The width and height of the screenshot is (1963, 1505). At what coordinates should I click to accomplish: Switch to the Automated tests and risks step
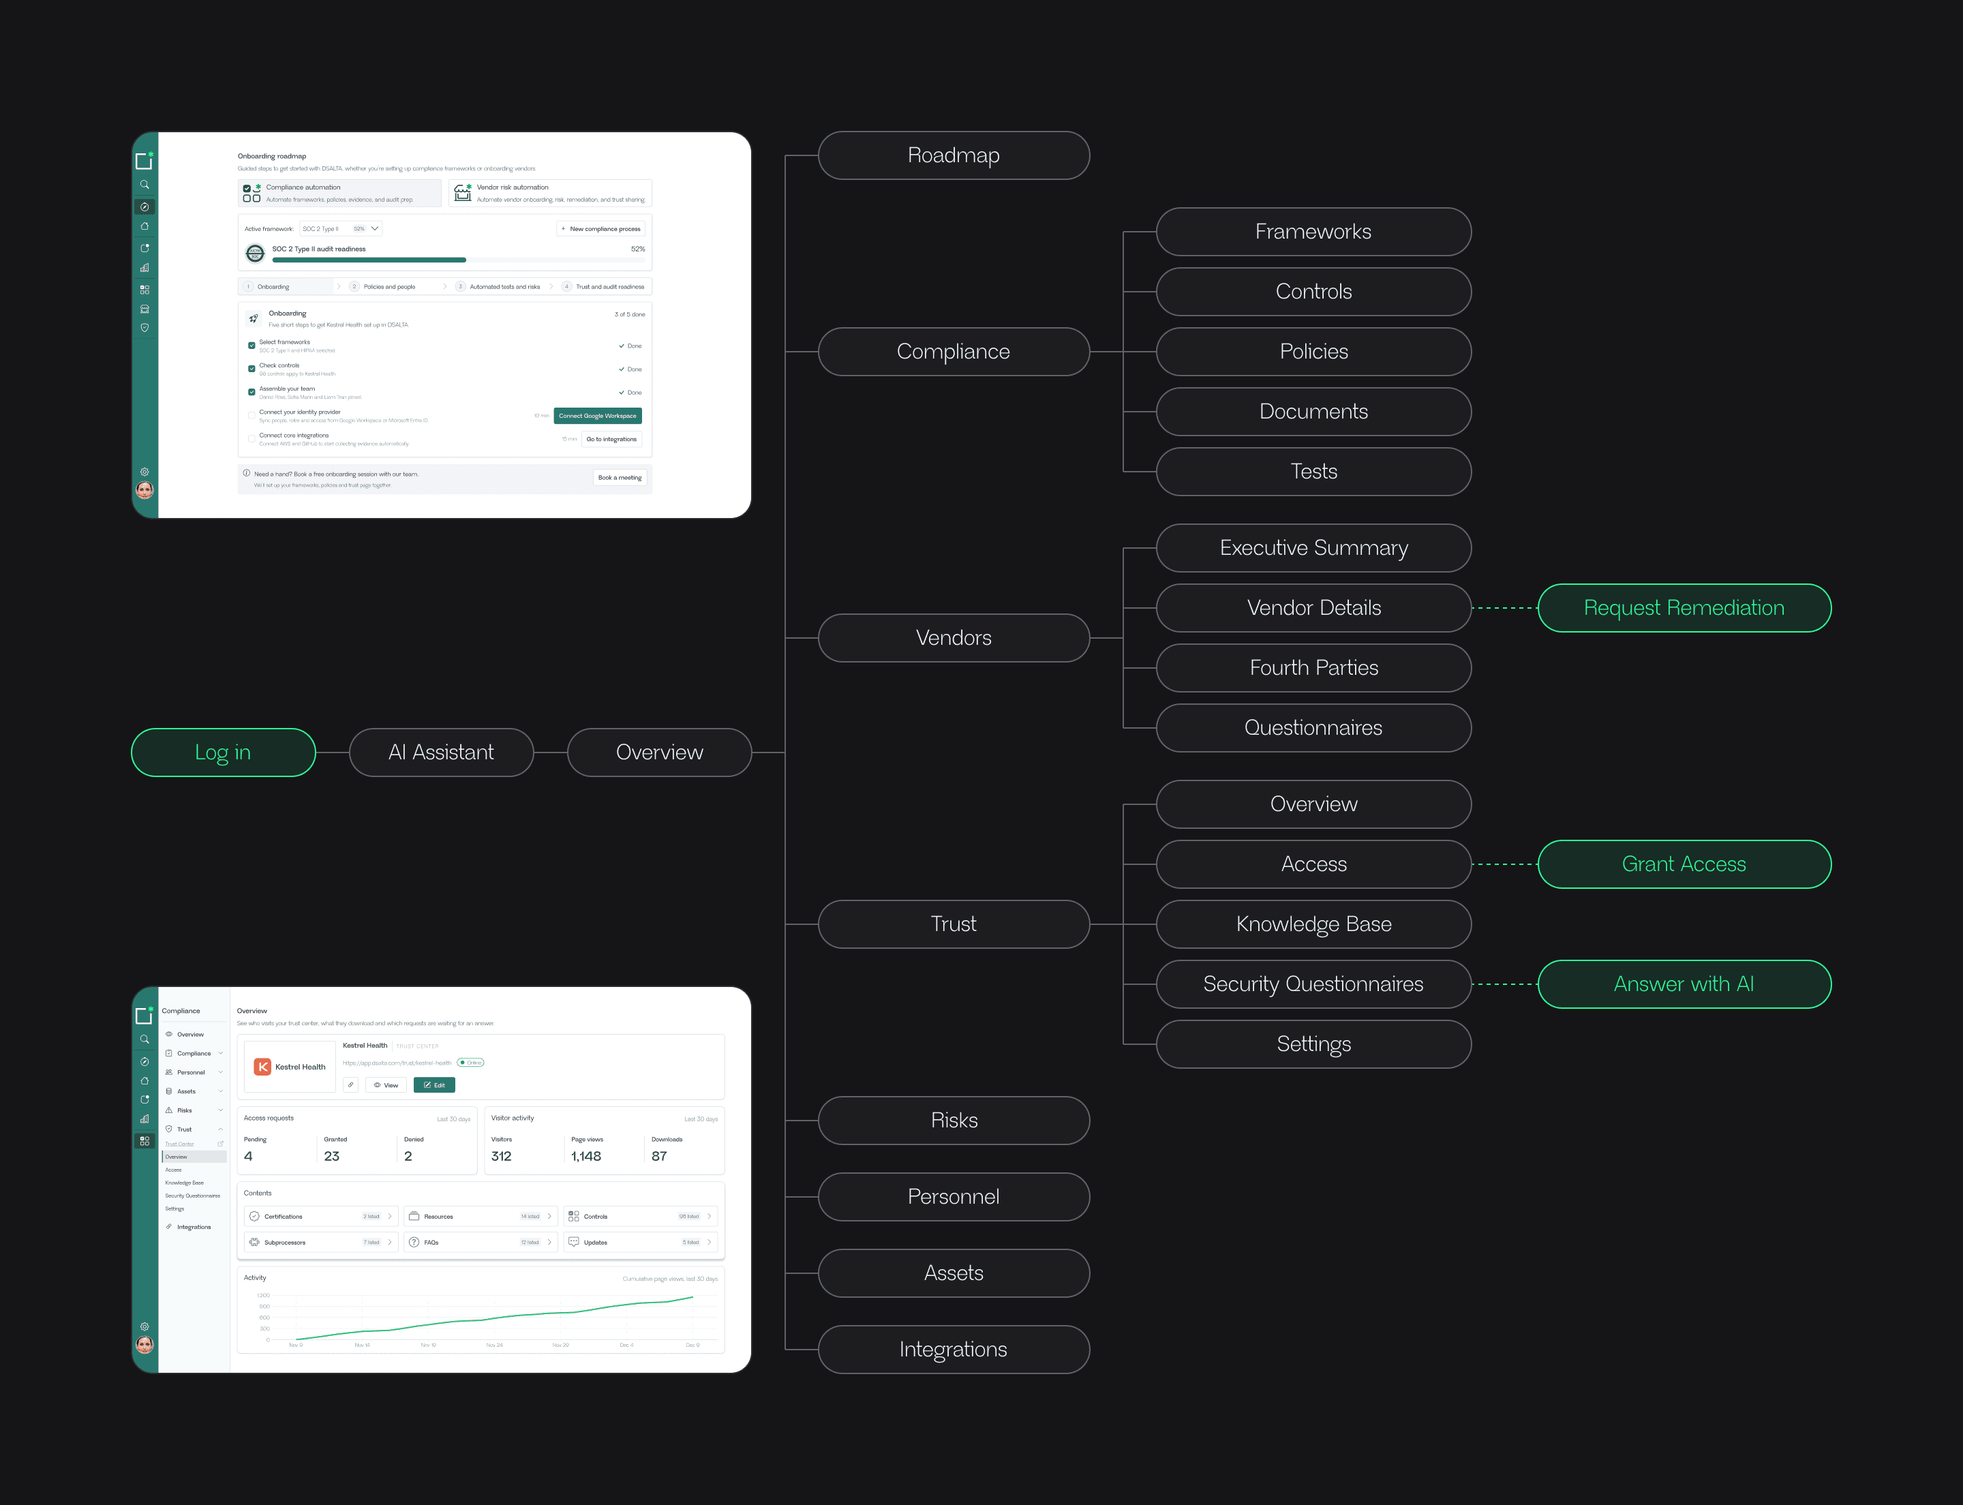[x=498, y=287]
